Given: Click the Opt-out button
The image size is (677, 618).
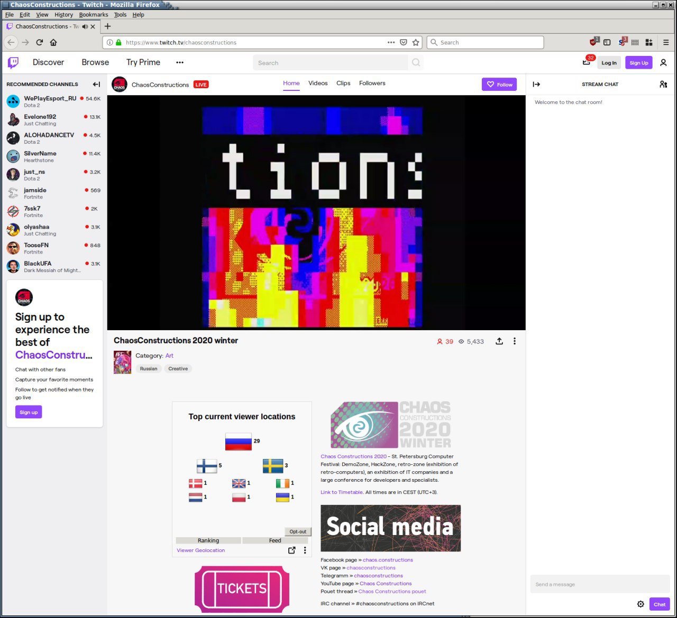Looking at the screenshot, I should pos(298,531).
